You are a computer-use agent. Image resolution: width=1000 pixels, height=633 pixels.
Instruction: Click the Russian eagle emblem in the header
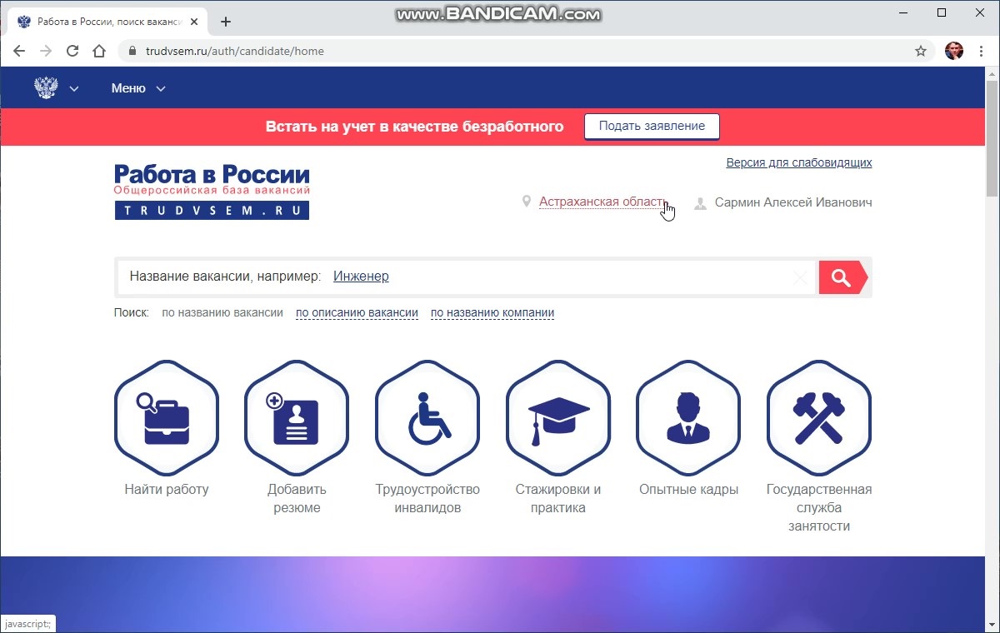coord(46,88)
